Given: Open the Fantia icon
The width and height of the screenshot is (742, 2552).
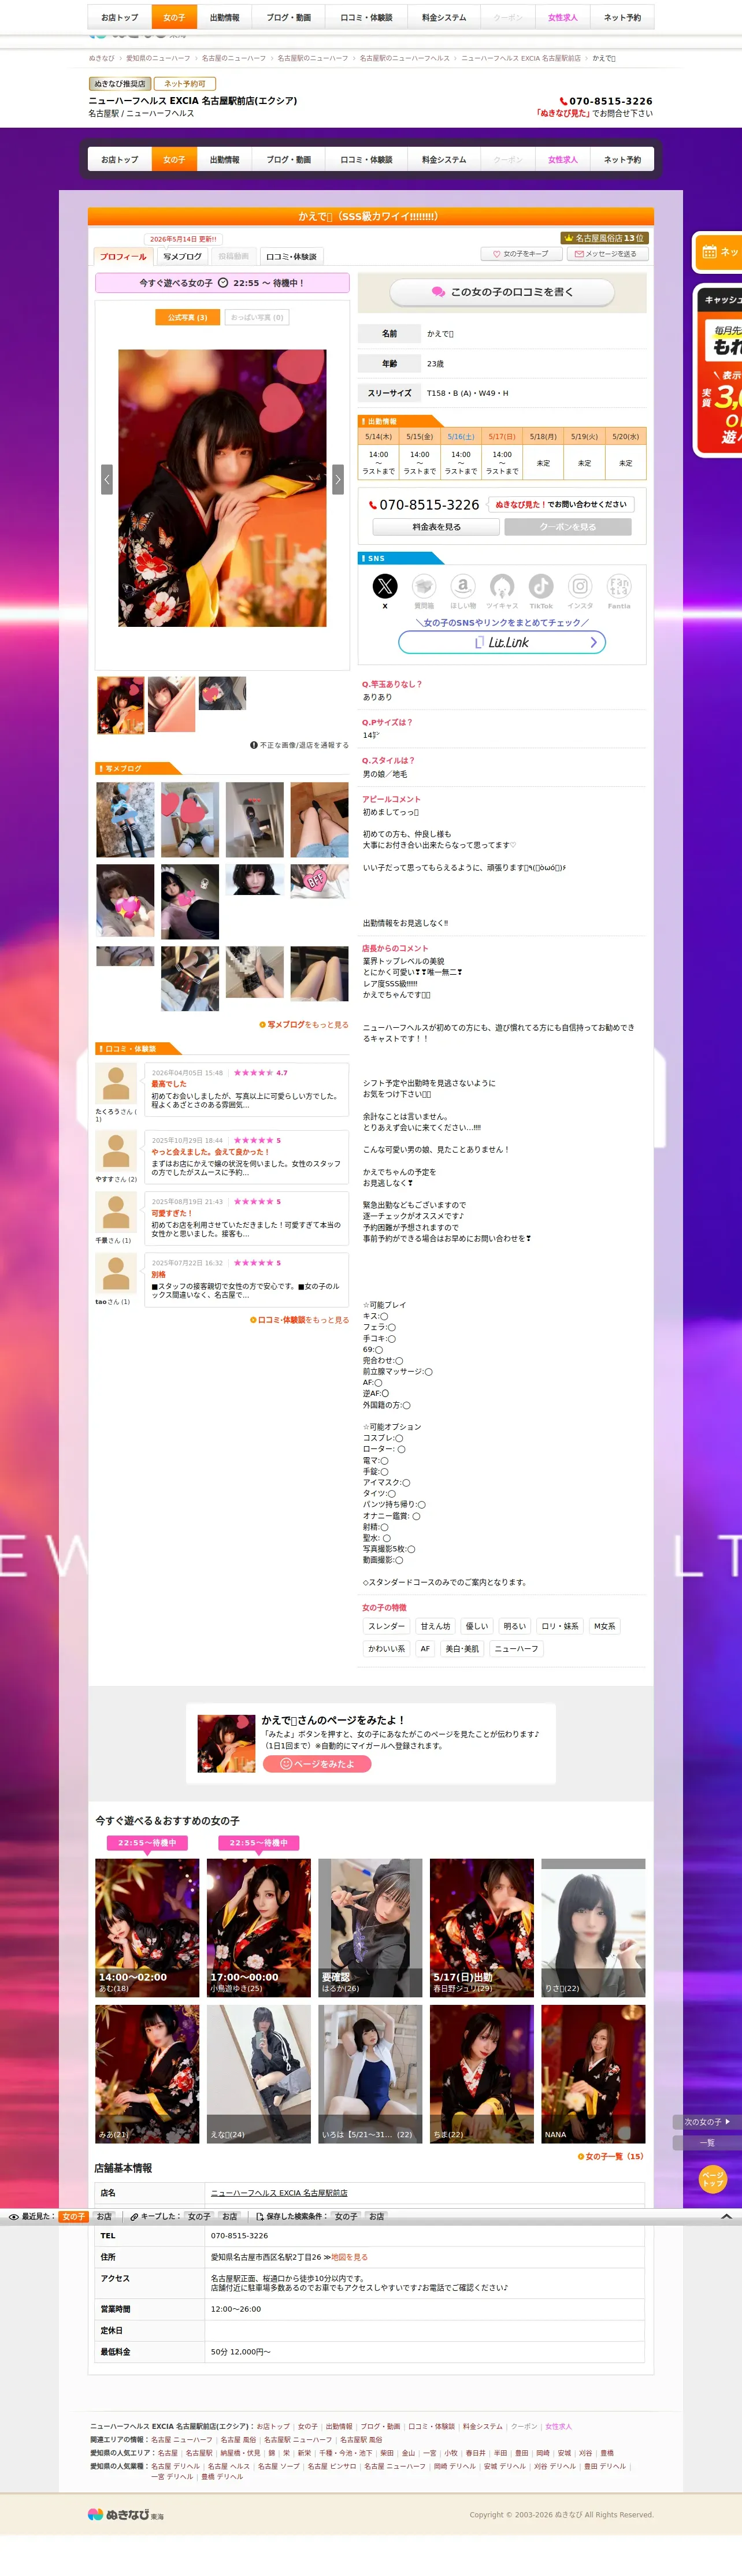Looking at the screenshot, I should (x=619, y=586).
